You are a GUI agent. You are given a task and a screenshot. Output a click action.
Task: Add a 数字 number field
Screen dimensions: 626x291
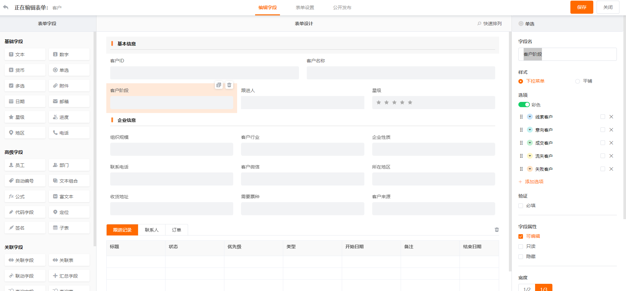69,54
